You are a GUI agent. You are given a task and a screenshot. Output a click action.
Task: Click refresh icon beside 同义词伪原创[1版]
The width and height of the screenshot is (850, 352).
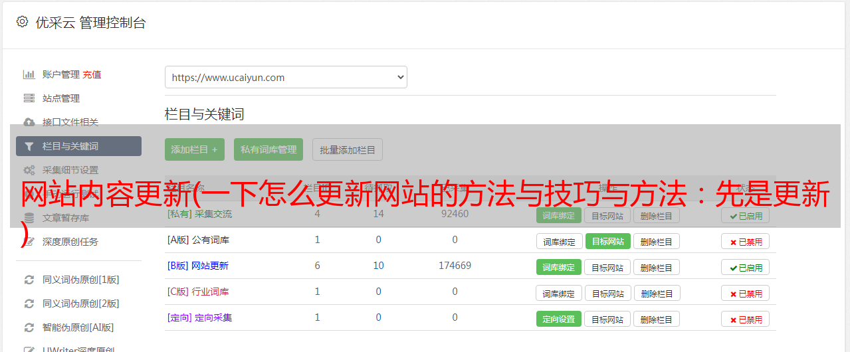coord(29,280)
